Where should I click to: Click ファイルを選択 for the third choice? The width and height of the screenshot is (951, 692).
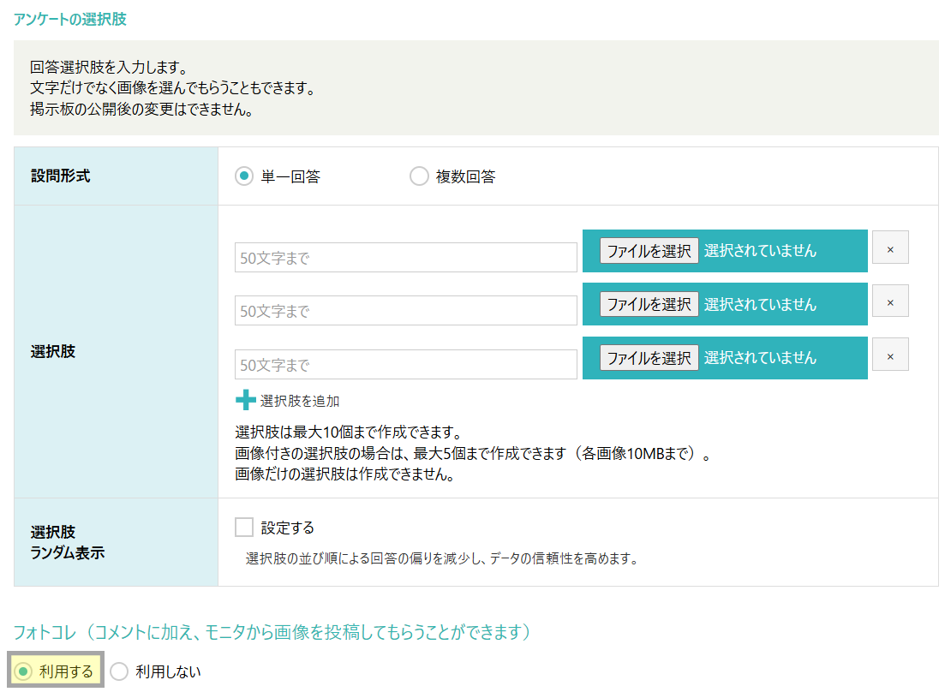click(649, 358)
